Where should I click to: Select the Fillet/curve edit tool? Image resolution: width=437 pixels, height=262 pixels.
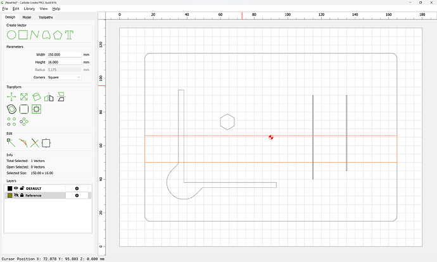23,143
